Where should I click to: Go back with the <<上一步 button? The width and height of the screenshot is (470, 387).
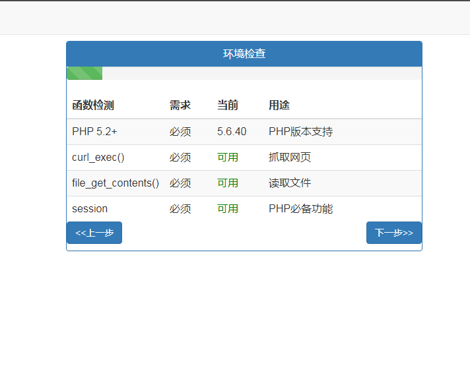pyautogui.click(x=94, y=233)
